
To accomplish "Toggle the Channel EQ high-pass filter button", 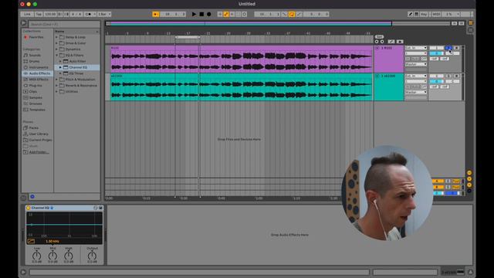I will (x=31, y=242).
